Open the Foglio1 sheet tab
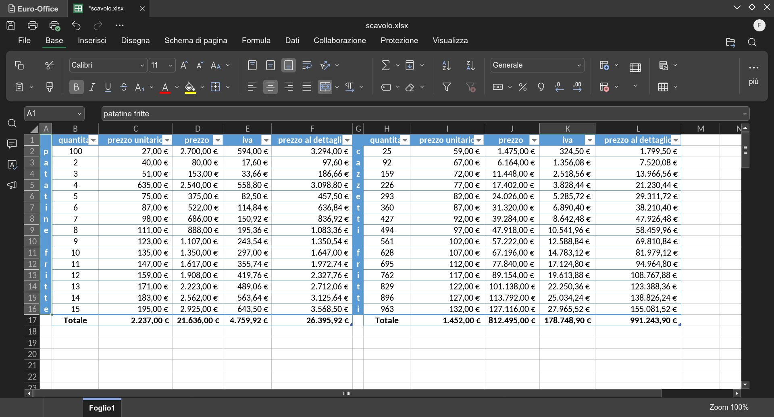The image size is (774, 417). point(102,408)
